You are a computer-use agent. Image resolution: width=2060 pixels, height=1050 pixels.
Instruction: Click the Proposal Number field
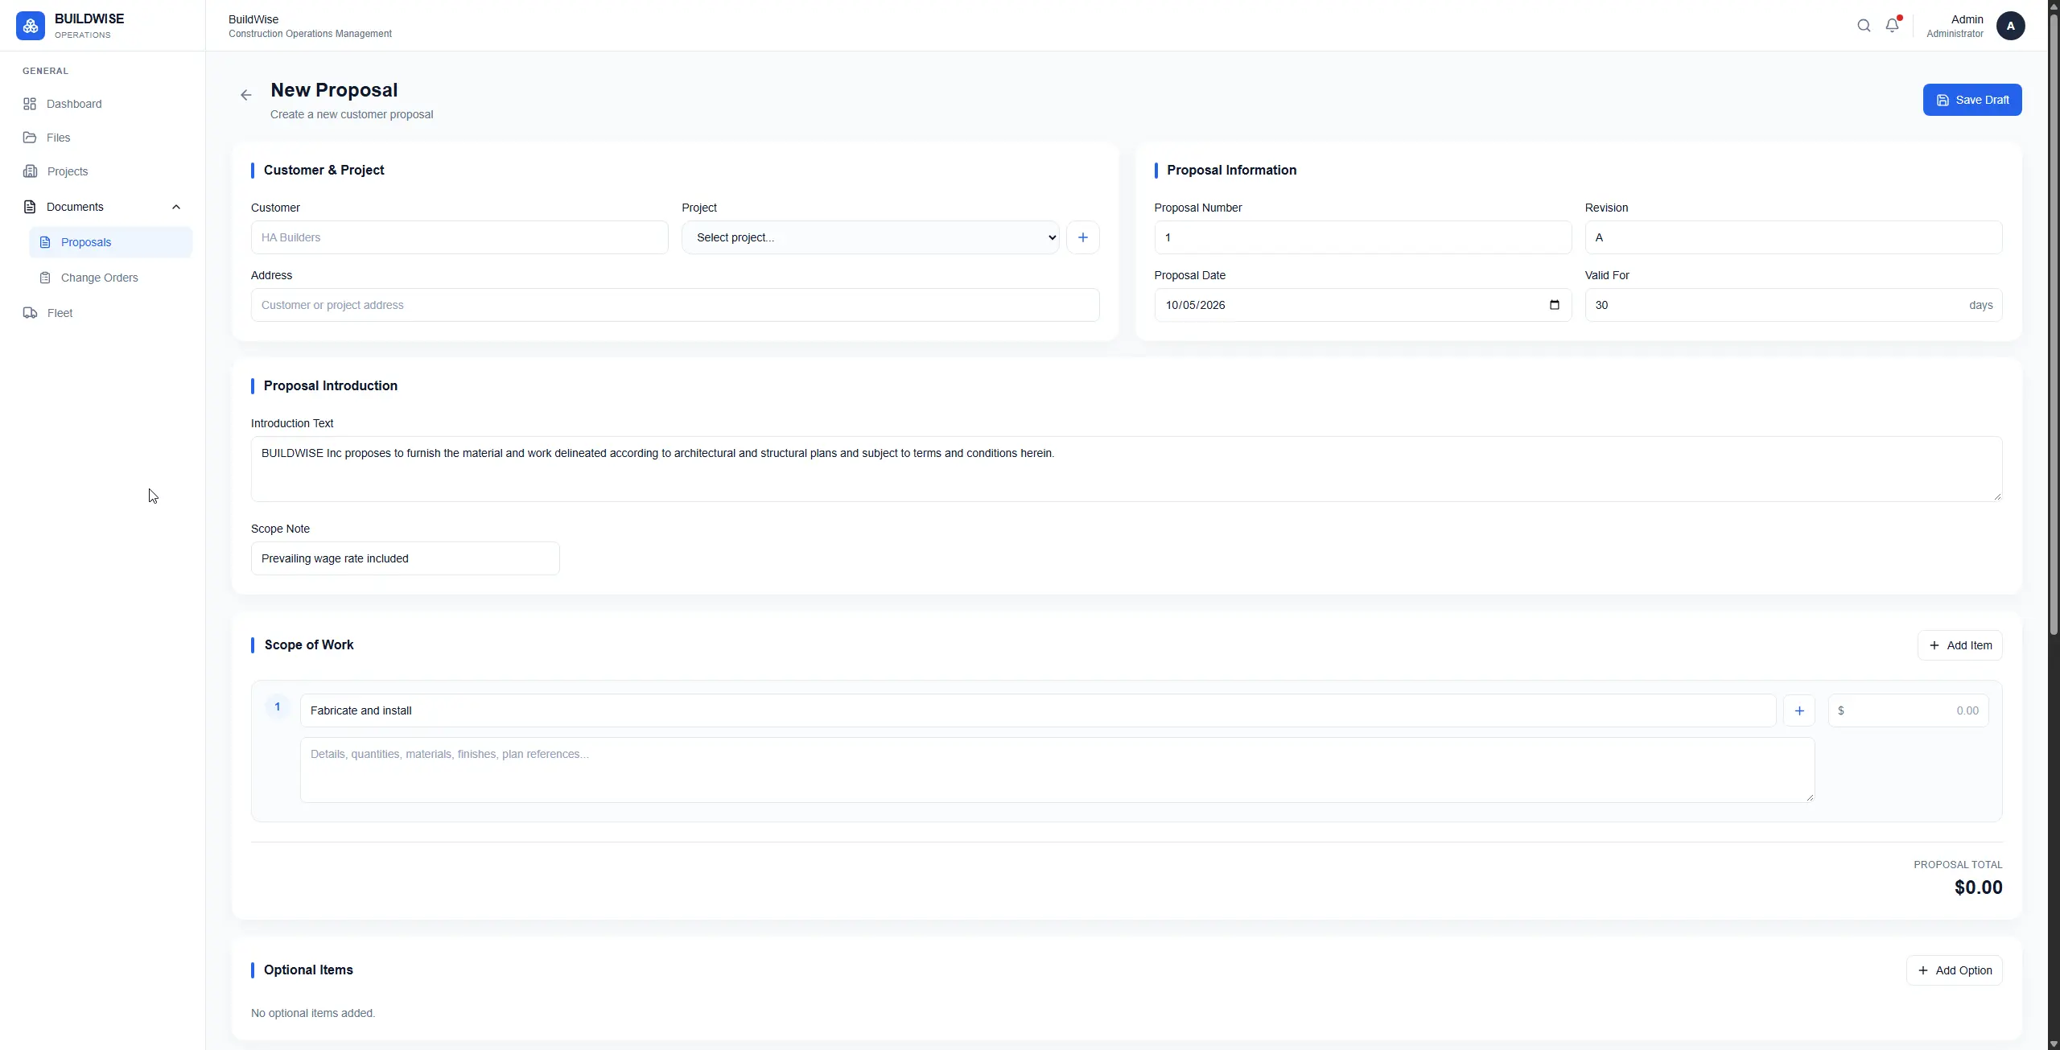1362,237
